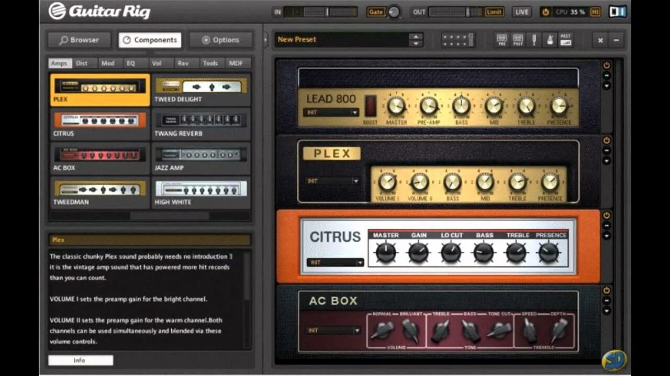Minimize the CITRUS rack module
670x376 pixels.
tap(607, 226)
